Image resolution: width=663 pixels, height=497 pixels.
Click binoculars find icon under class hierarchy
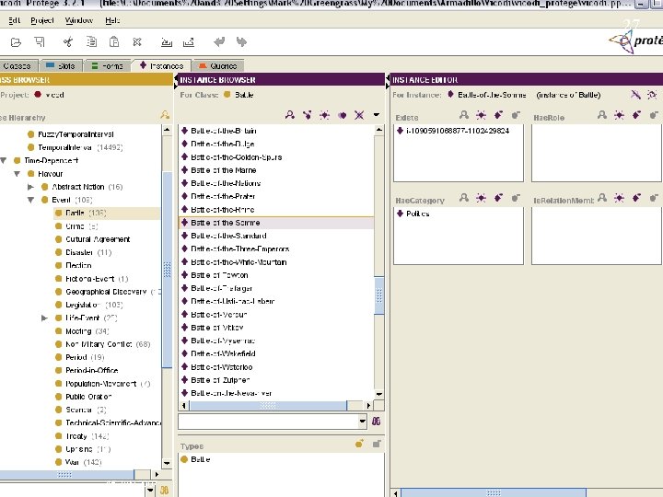pyautogui.click(x=165, y=491)
